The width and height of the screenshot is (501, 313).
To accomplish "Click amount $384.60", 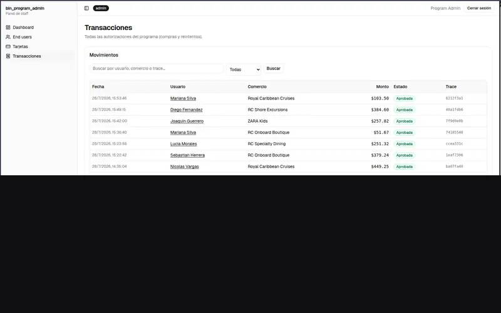I will coord(380,110).
